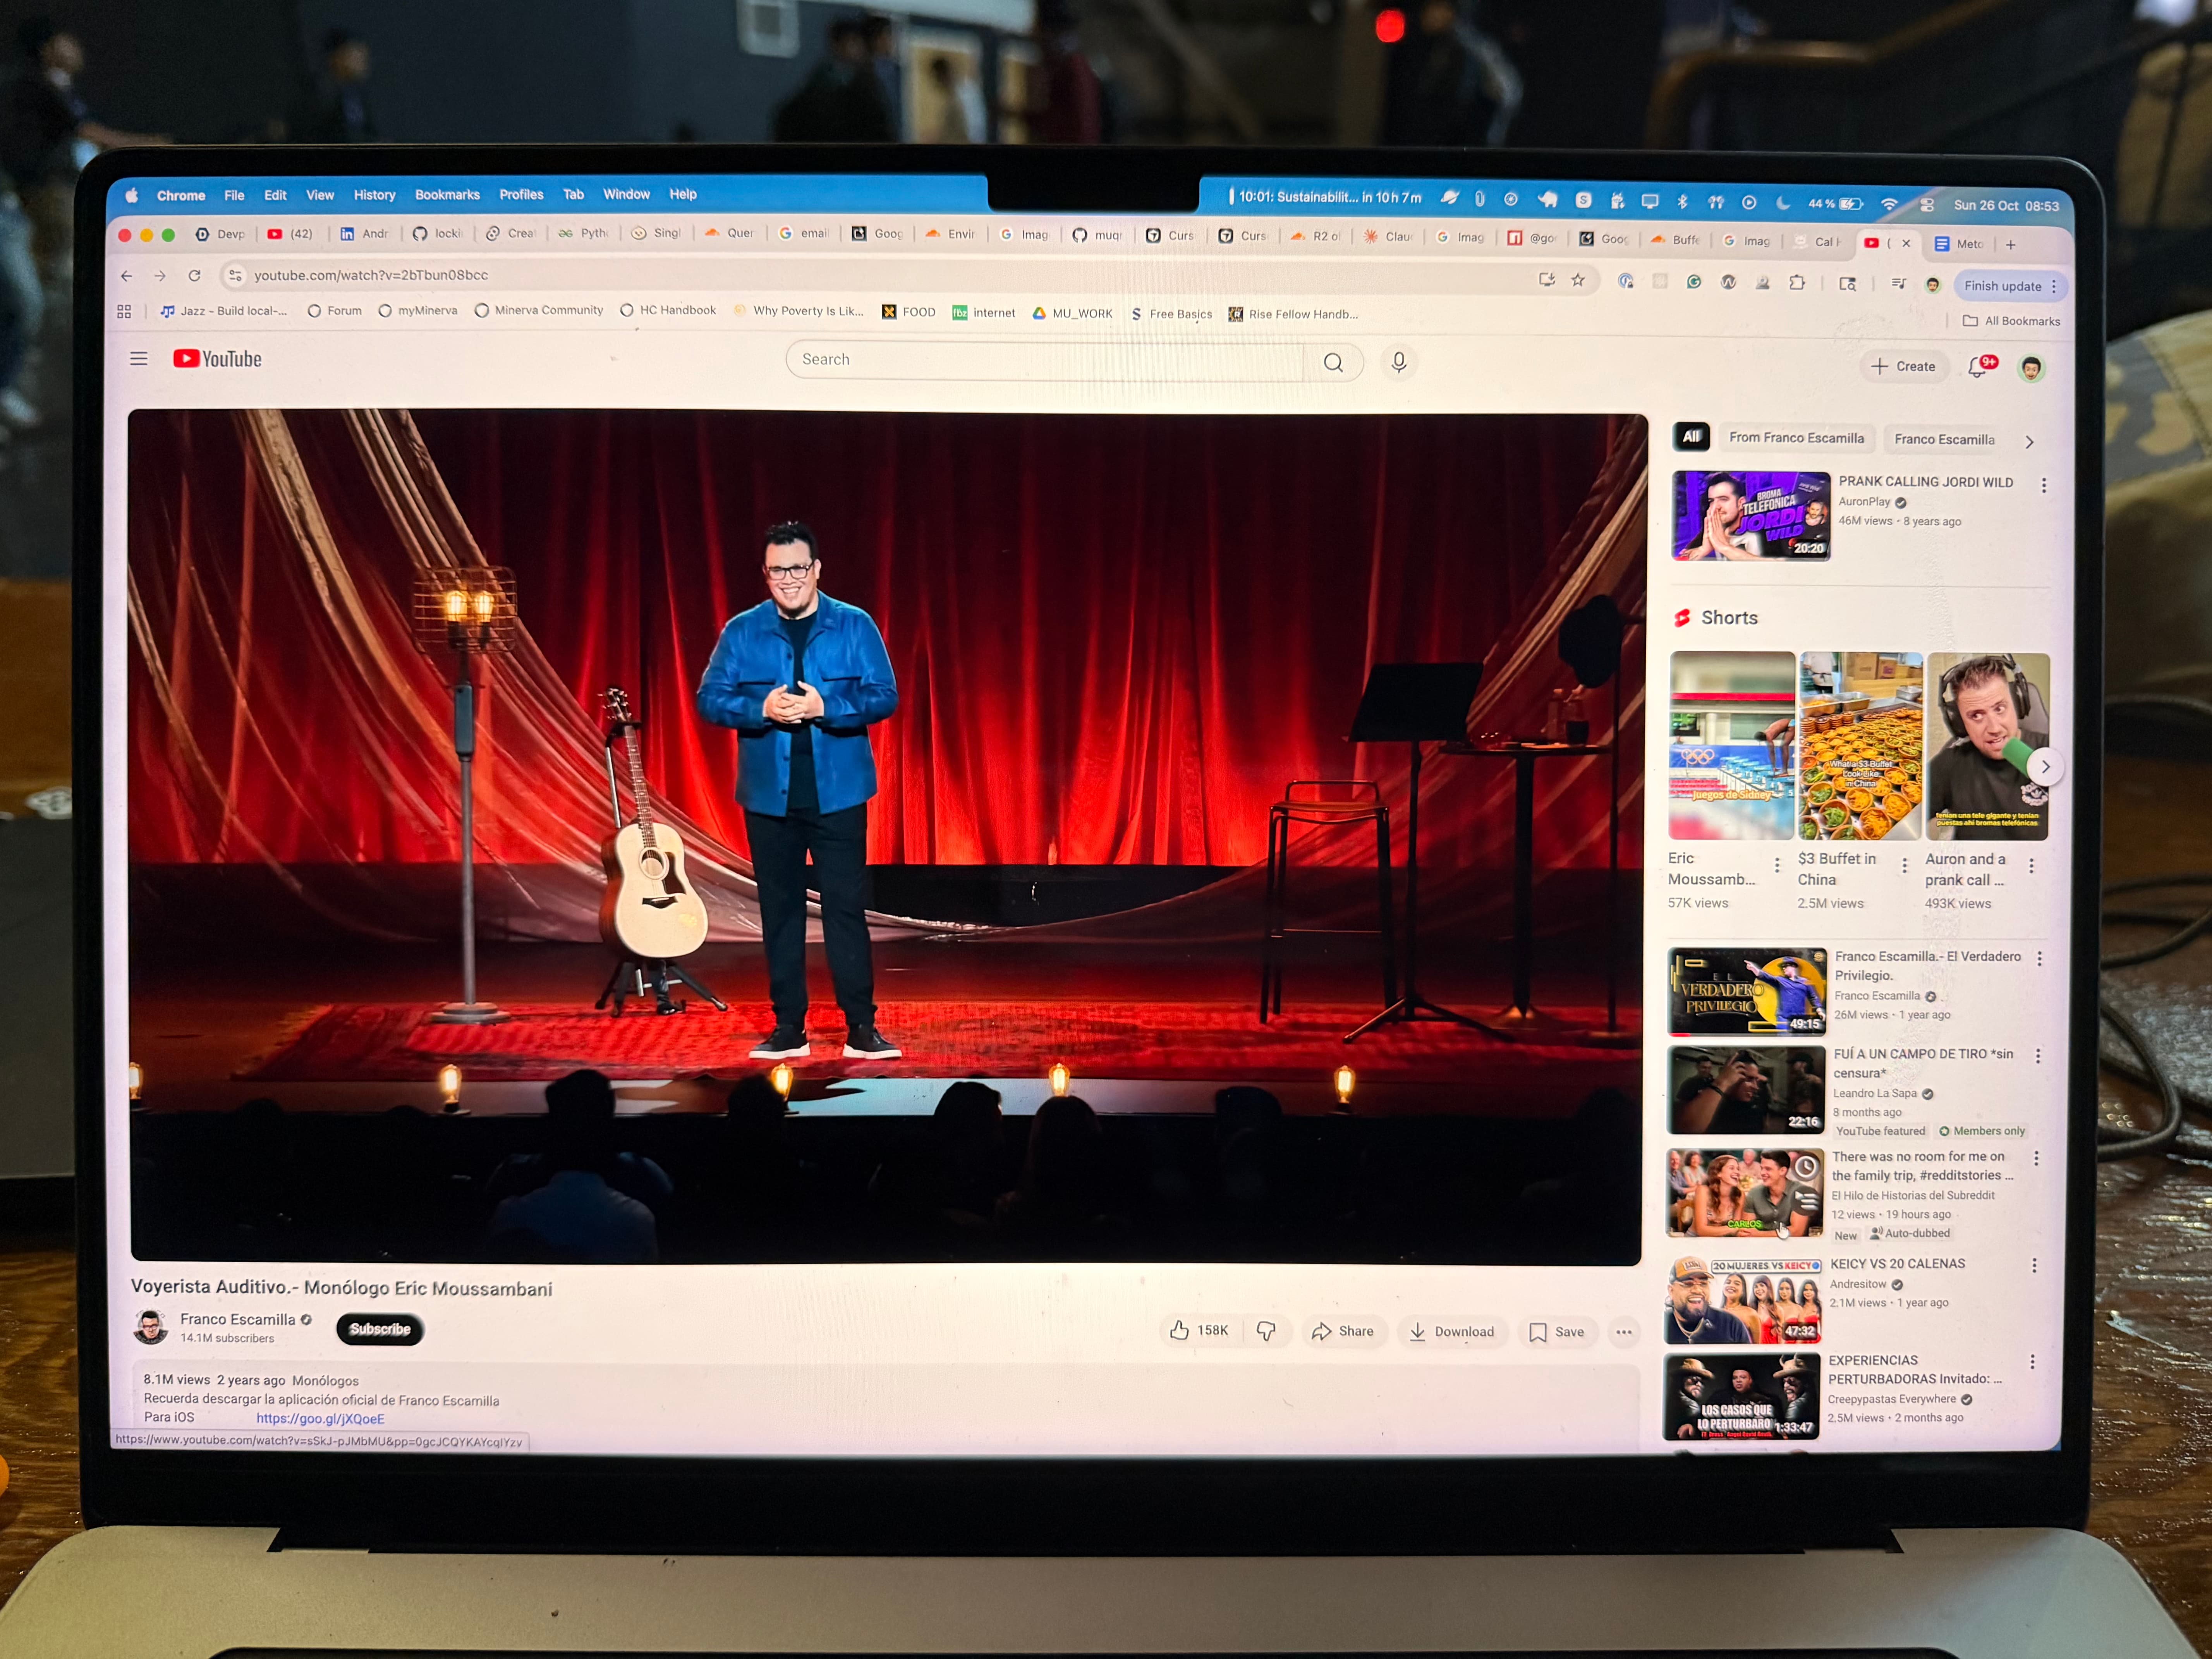Bookmark this page with star icon
2212x1659 pixels.
1578,280
